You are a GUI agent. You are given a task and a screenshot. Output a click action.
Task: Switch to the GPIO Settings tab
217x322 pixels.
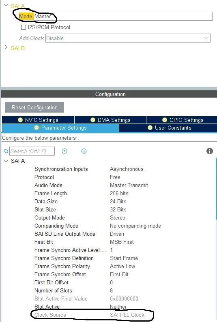183,120
